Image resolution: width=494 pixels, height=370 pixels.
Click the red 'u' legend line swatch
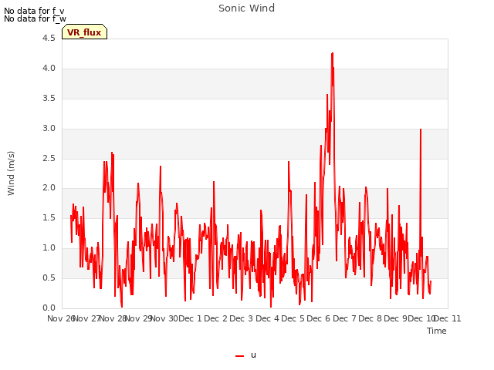pos(240,356)
